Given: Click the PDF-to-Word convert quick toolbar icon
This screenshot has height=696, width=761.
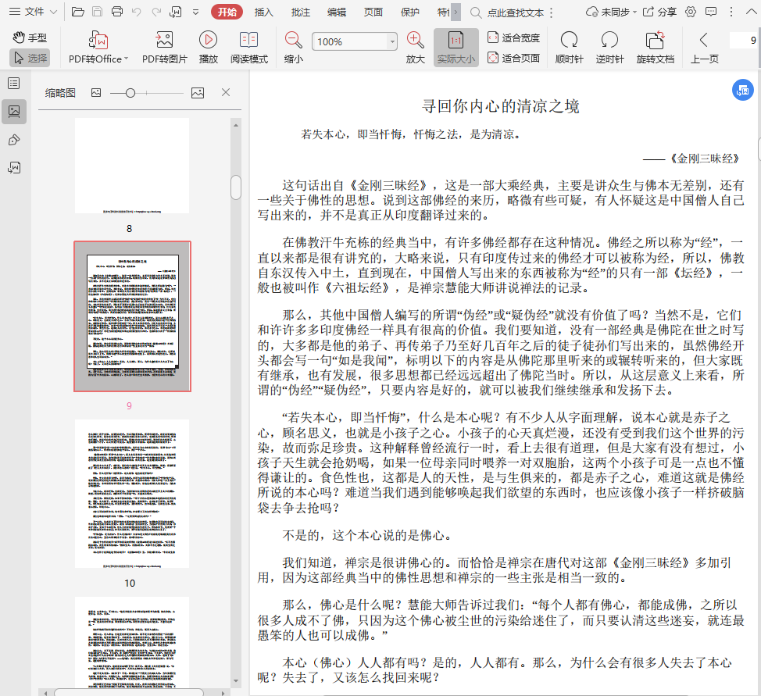Looking at the screenshot, I should tap(176, 12).
